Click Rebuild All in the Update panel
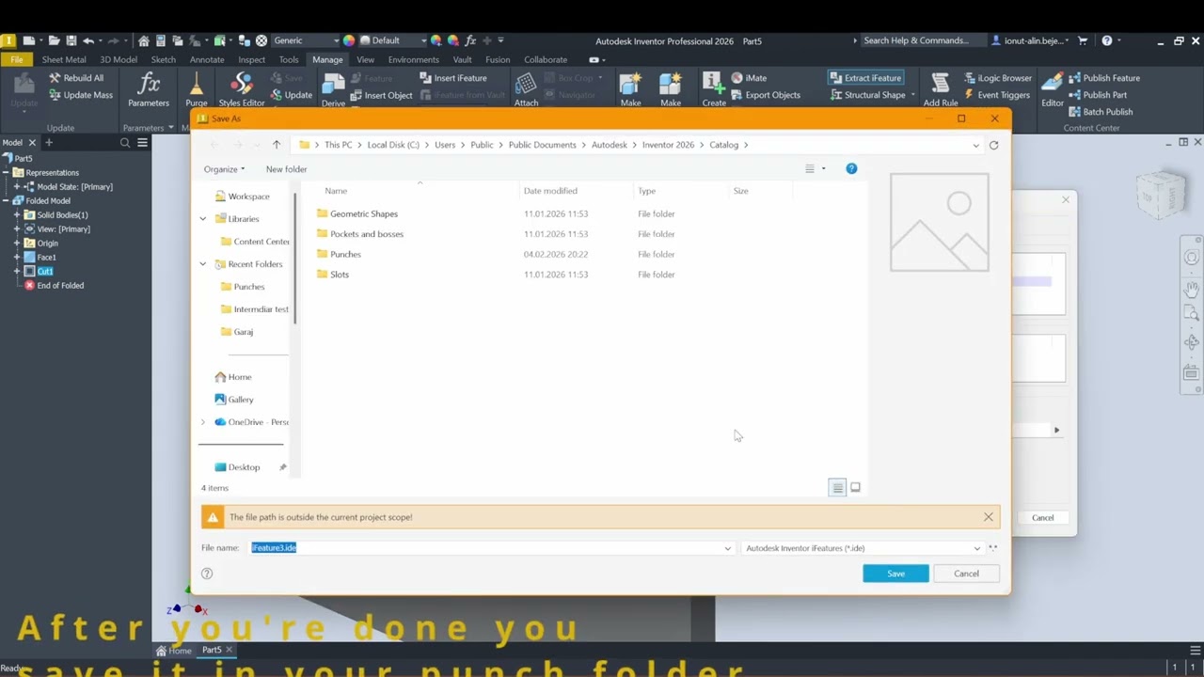This screenshot has height=677, width=1204. 76,78
